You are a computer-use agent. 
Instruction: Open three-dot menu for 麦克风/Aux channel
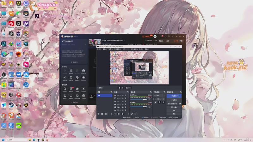[150, 99]
